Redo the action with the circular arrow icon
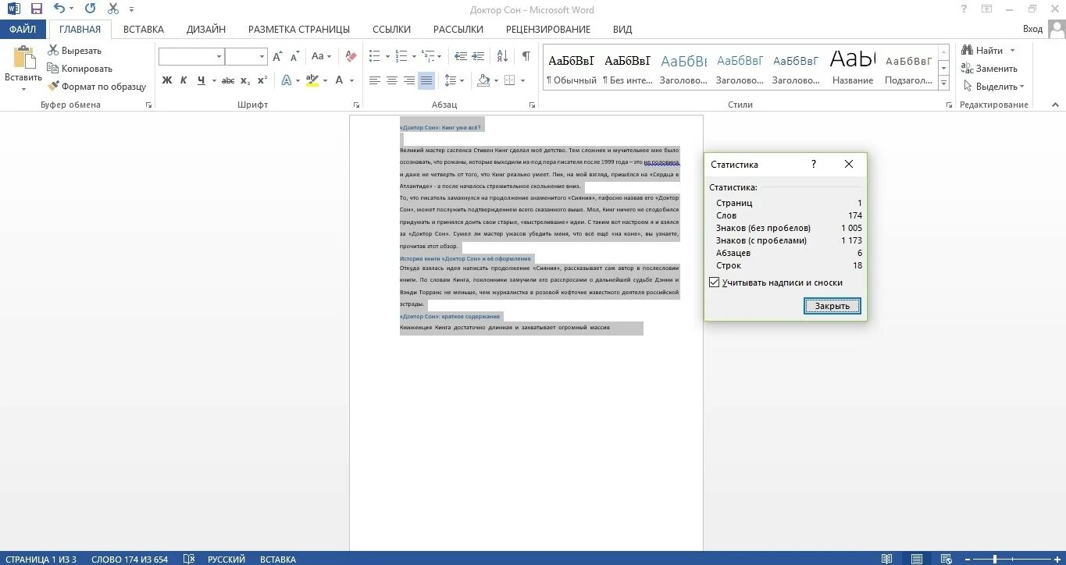 tap(91, 9)
